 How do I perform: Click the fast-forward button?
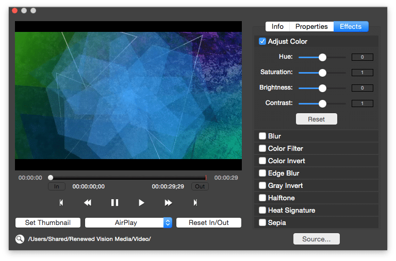point(168,203)
